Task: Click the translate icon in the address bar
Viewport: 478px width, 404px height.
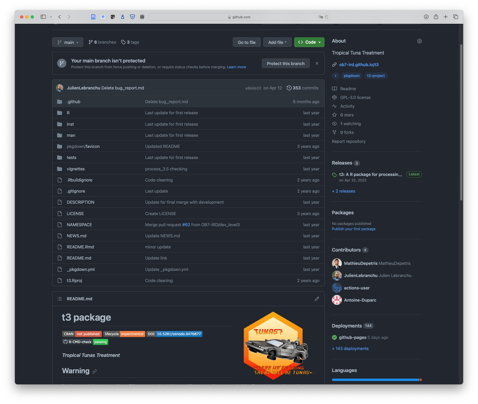Action: click(x=321, y=17)
